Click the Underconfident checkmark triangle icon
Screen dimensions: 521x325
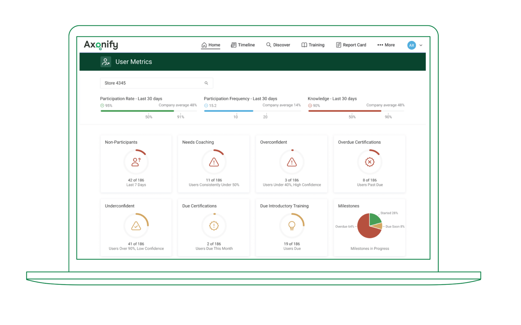tap(136, 226)
